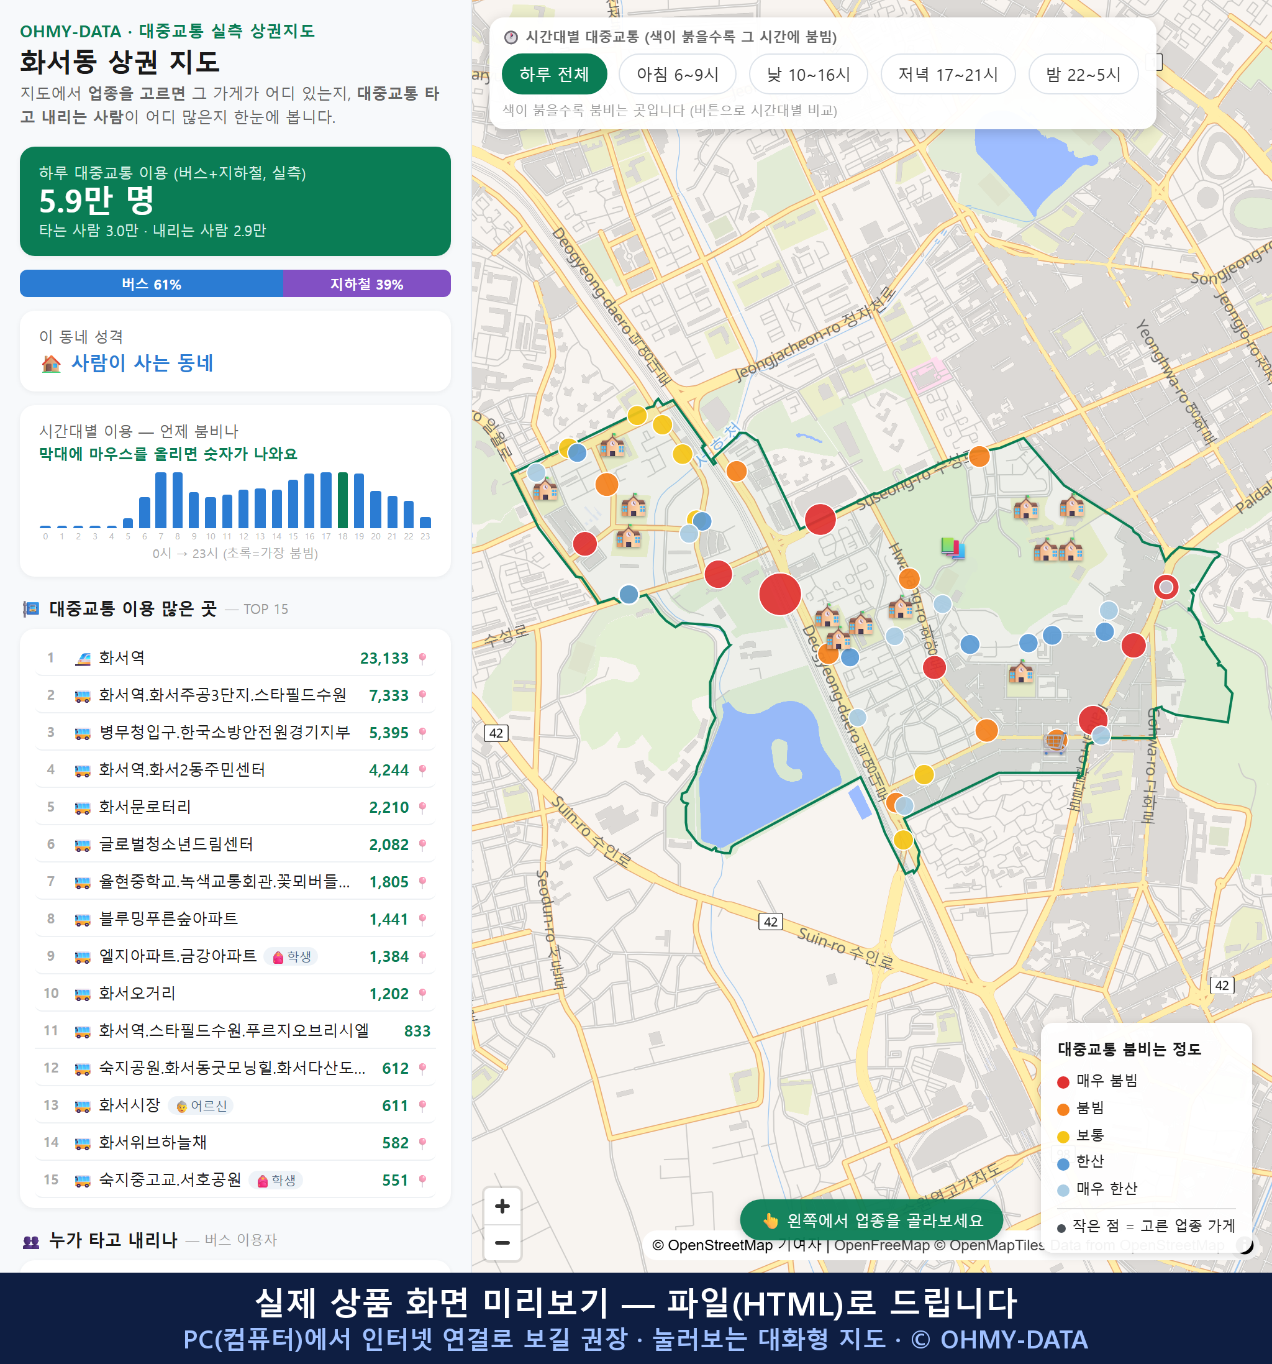The height and width of the screenshot is (1364, 1272).
Task: Select the 밤 22~5시 time filter
Action: [x=1083, y=74]
